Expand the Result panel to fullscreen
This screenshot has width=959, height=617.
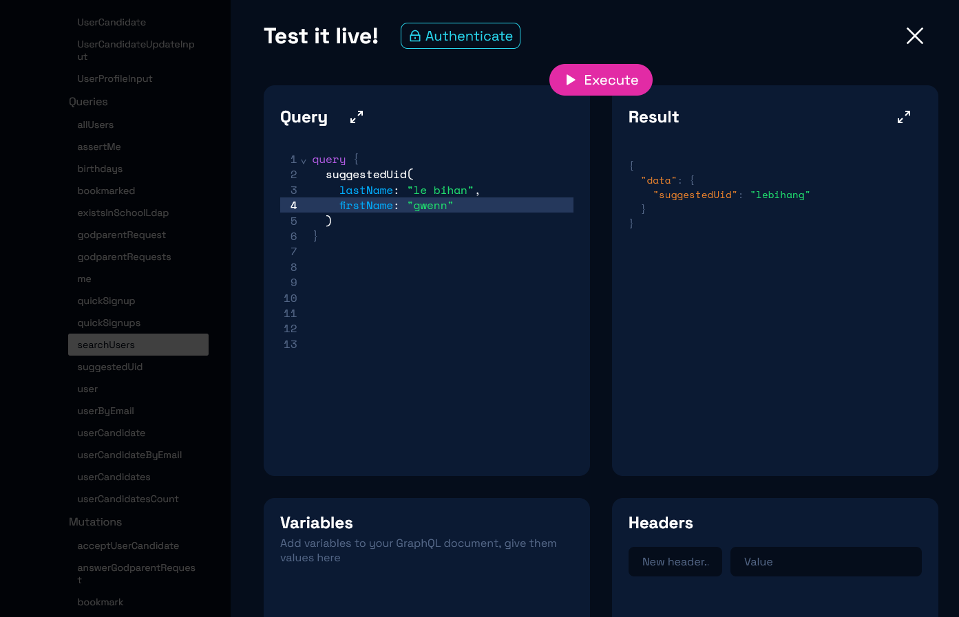click(x=903, y=118)
